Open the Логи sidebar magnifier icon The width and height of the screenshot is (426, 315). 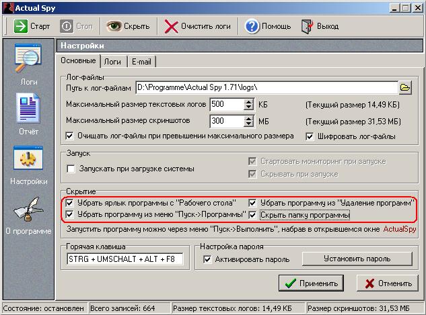click(28, 58)
